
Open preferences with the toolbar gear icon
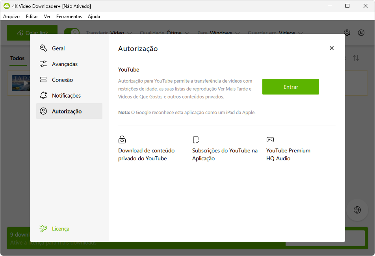pos(347,33)
